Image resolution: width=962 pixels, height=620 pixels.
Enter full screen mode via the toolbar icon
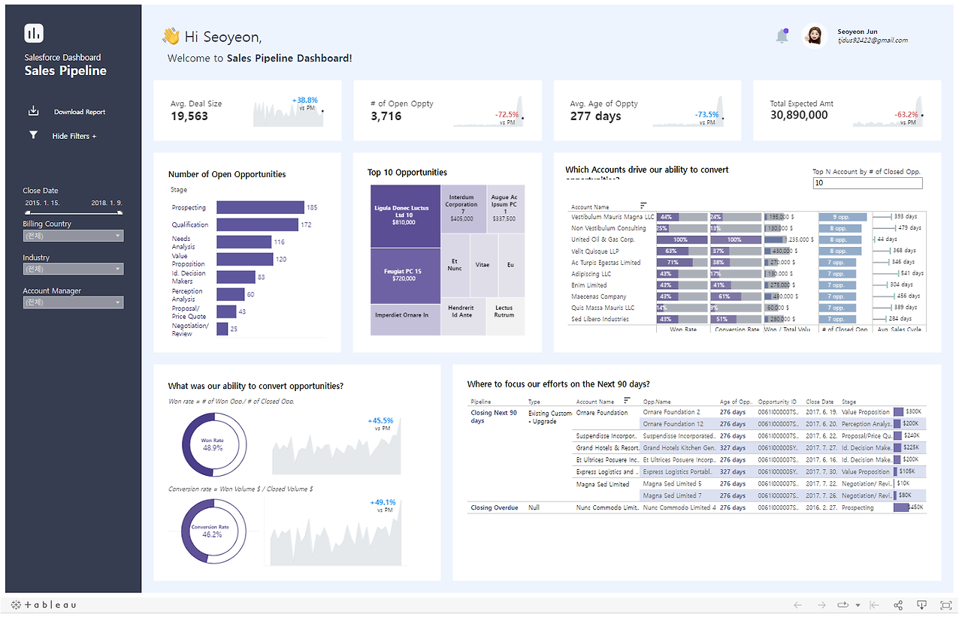click(x=945, y=605)
